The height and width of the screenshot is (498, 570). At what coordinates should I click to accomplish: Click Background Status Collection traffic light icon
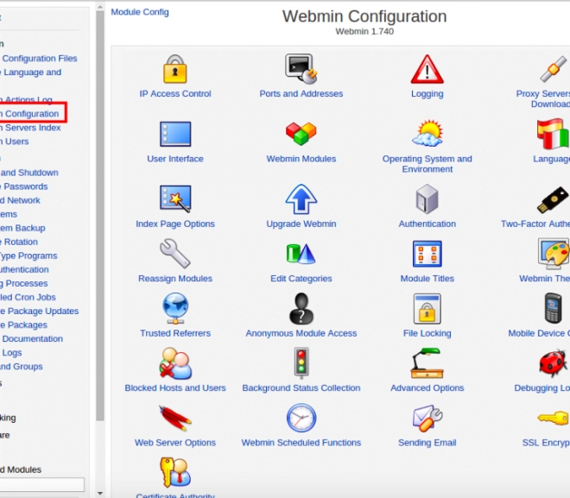click(x=301, y=363)
